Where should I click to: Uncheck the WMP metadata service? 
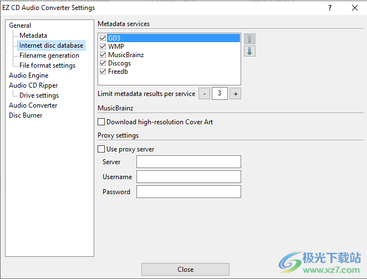[103, 47]
